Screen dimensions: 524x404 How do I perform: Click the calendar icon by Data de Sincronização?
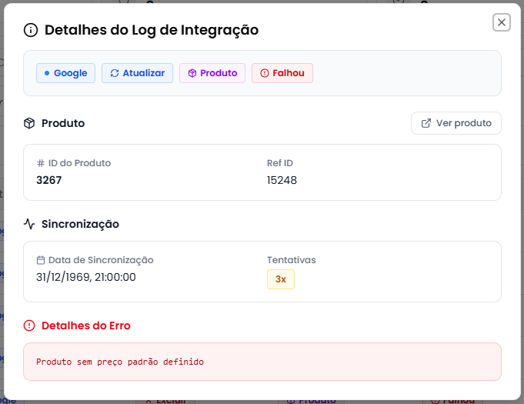[x=40, y=260]
